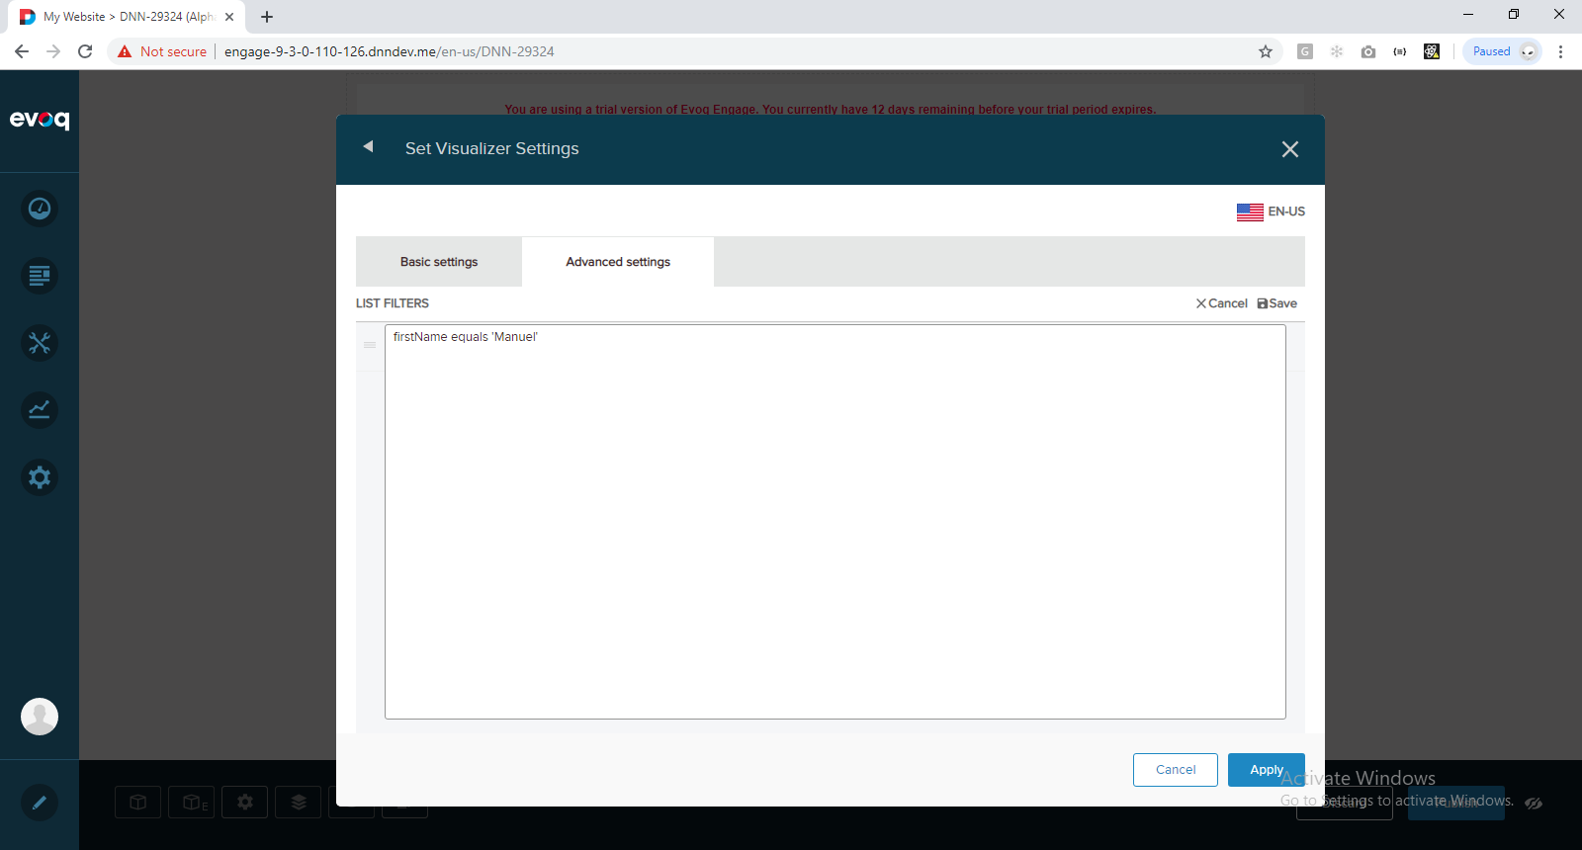Screen dimensions: 1582x850
Task: Switch to the Advanced settings tab
Action: (618, 262)
